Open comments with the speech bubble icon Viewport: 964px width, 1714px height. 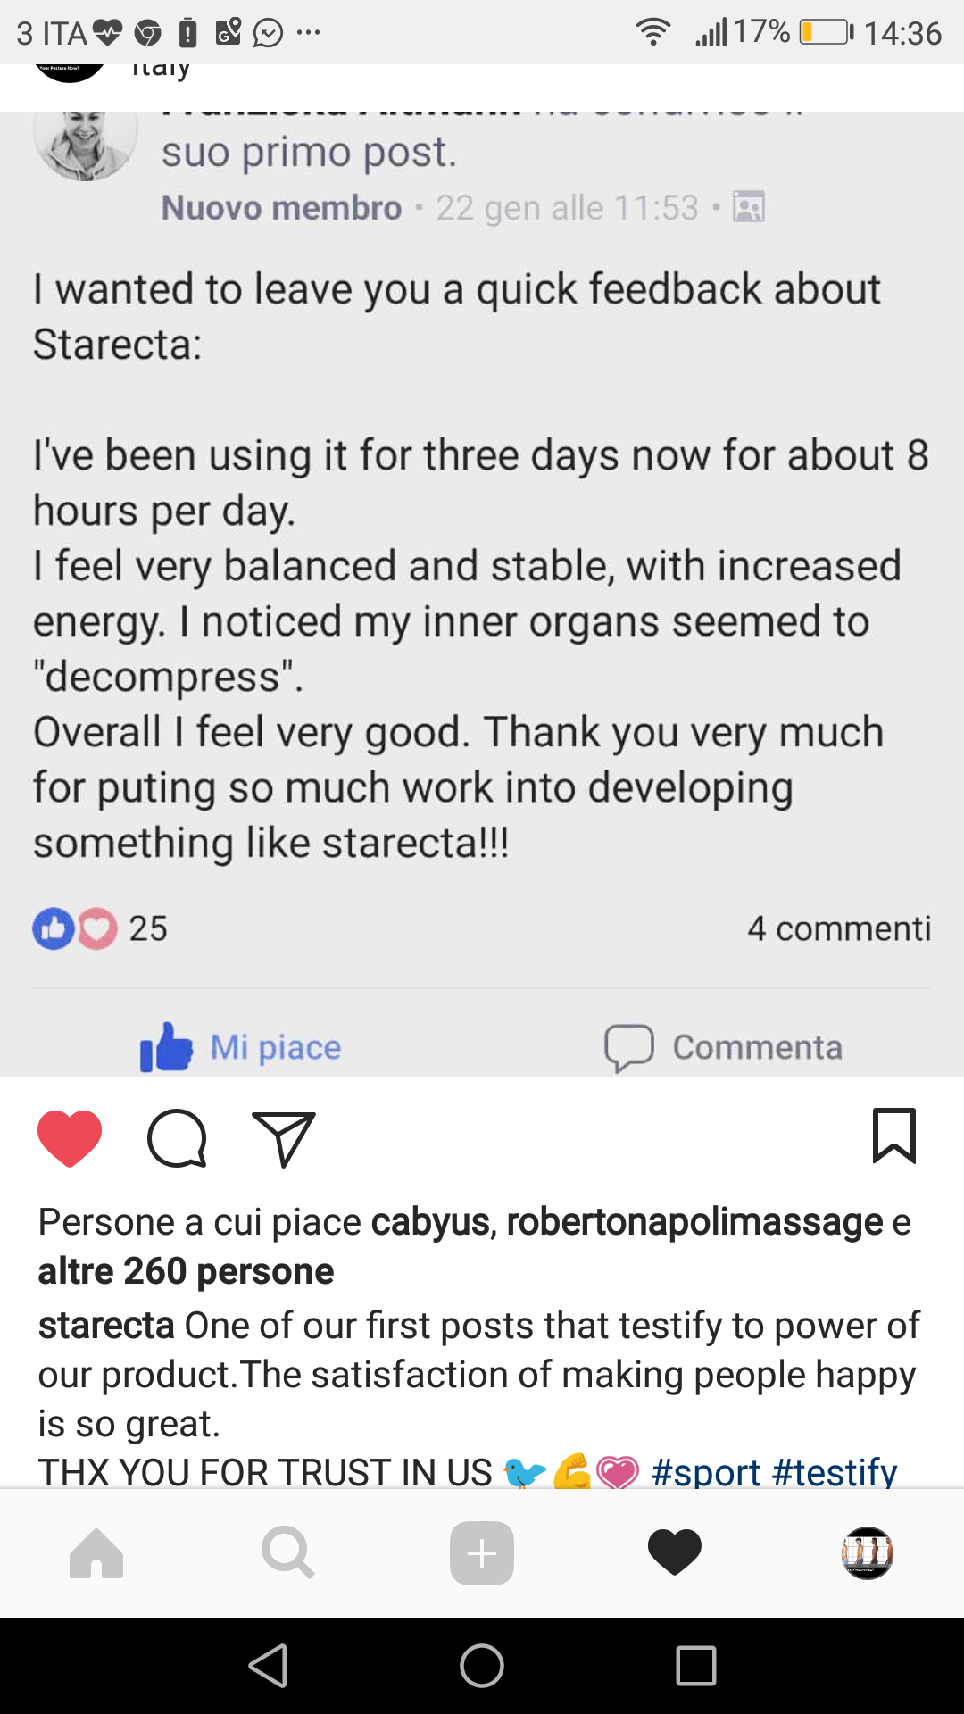[177, 1138]
